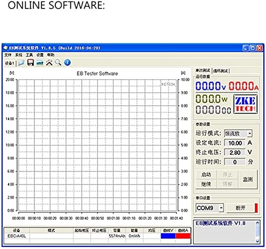Open the 工具 menu
Screen dimensions: 266x249
(x=29, y=55)
